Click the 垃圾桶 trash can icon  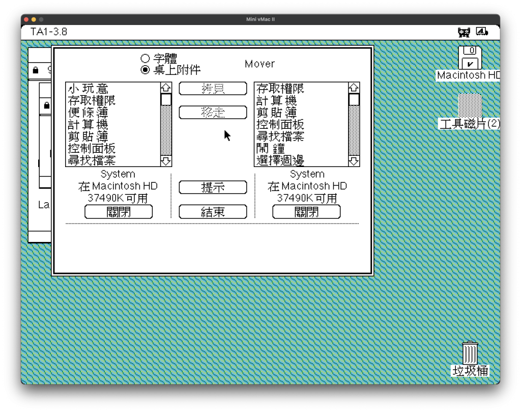pos(470,353)
